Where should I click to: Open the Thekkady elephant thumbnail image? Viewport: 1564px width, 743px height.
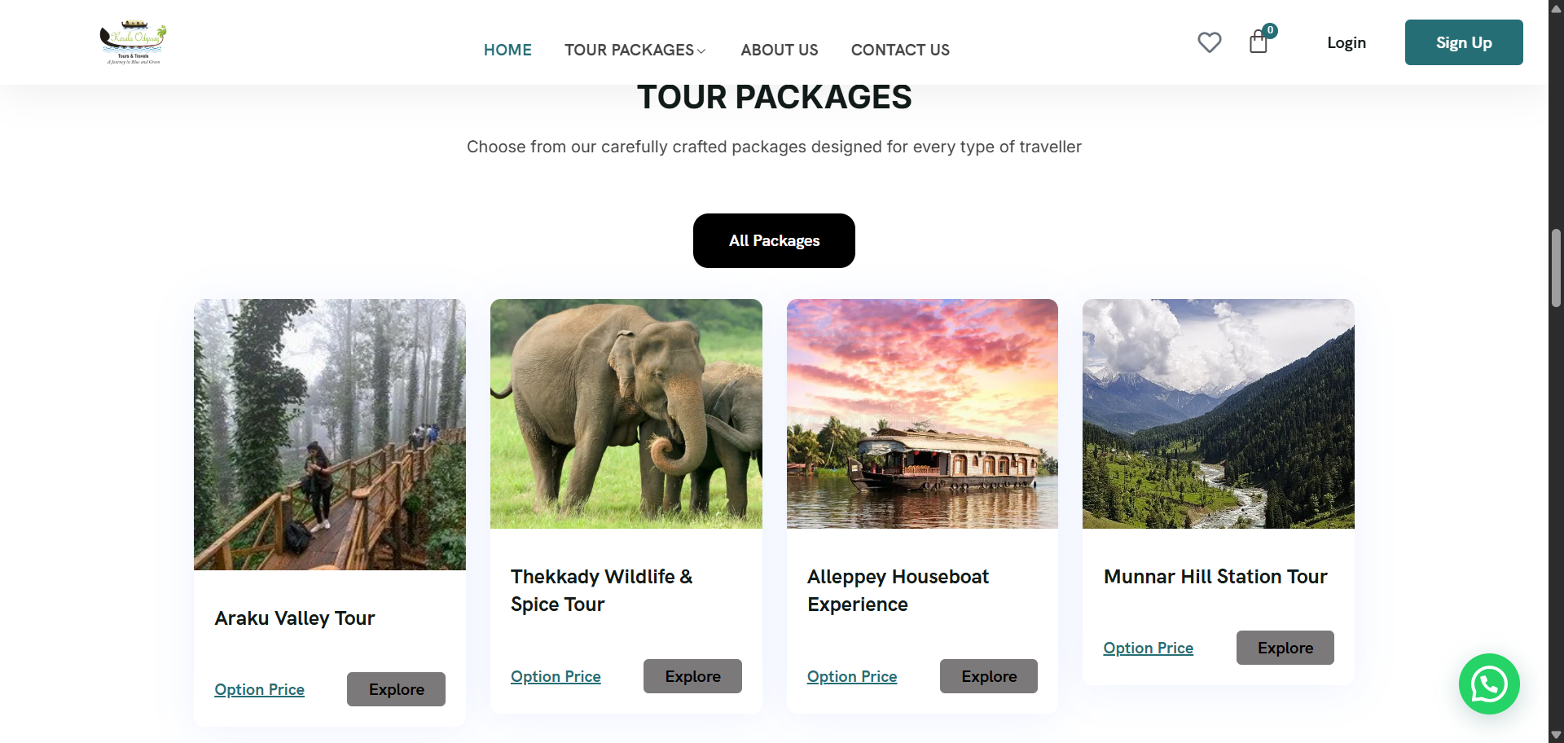click(x=626, y=414)
